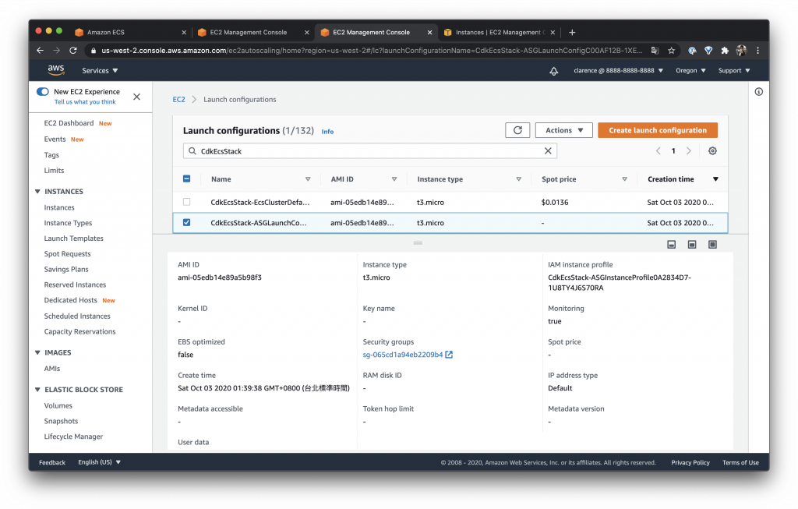798x509 pixels.
Task: Open Launch Templates in sidebar
Action: [74, 239]
